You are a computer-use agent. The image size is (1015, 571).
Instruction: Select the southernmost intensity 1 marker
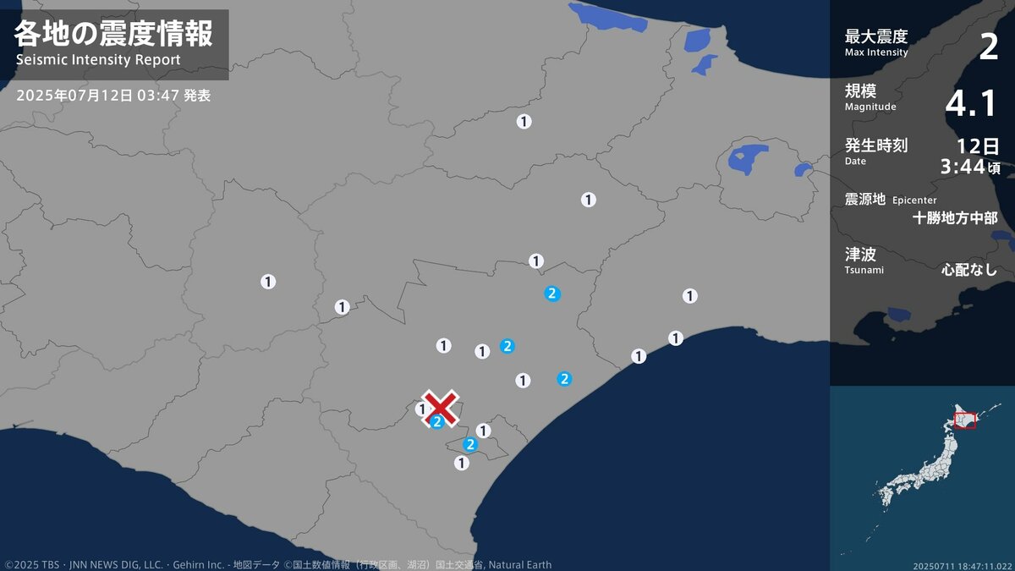pyautogui.click(x=462, y=463)
